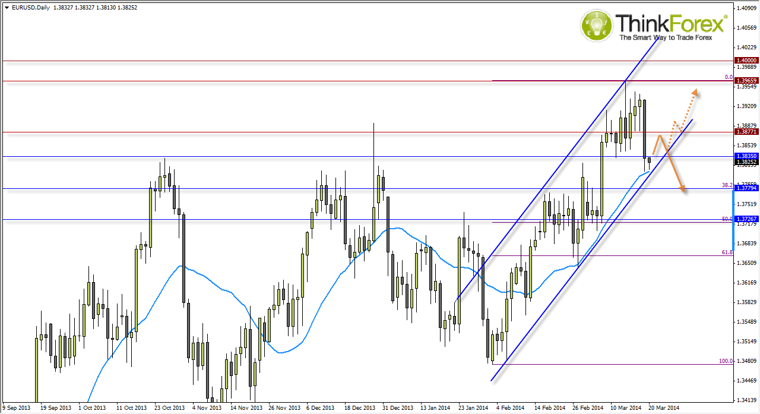Click the 0.0 Fibonacci level label

tap(729, 77)
